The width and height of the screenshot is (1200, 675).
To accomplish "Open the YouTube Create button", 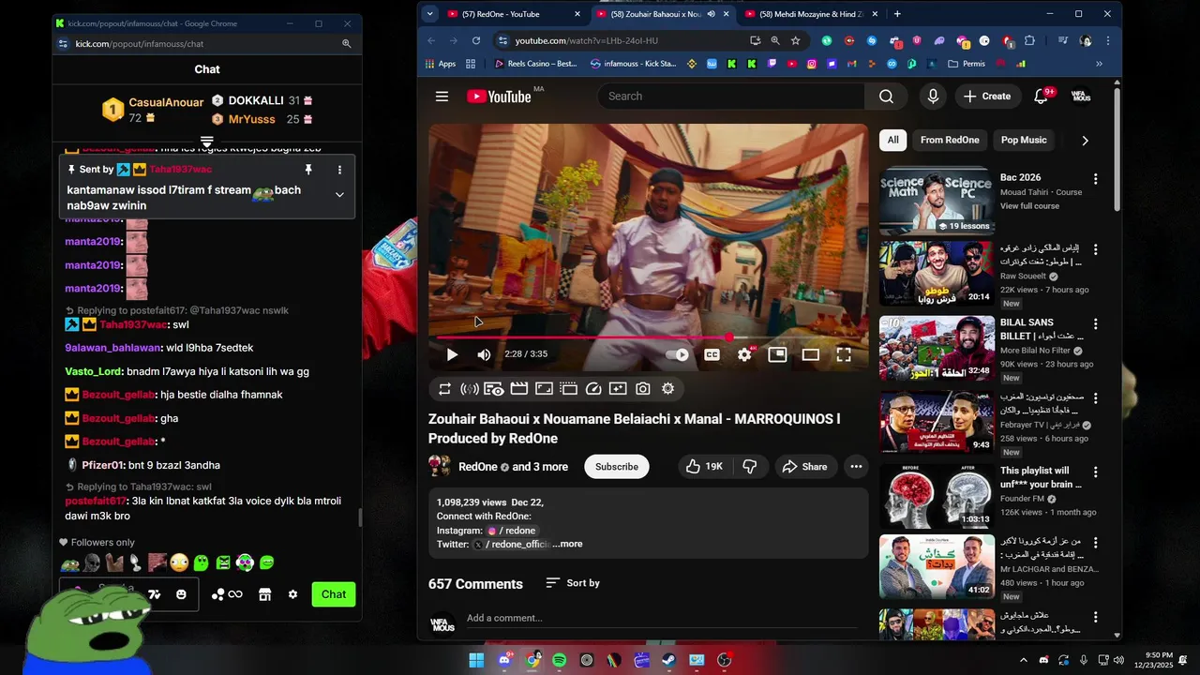I will (x=987, y=97).
